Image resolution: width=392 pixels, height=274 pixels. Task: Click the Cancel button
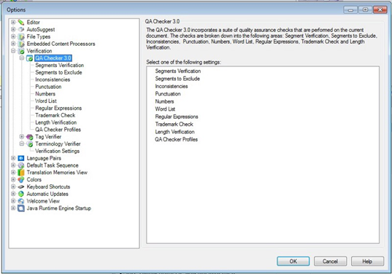(330, 262)
